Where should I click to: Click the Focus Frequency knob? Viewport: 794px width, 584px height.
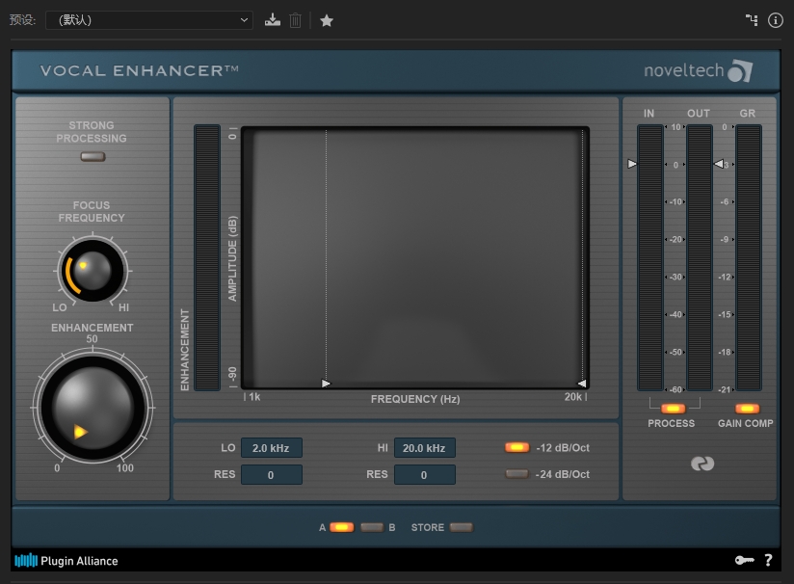click(93, 271)
